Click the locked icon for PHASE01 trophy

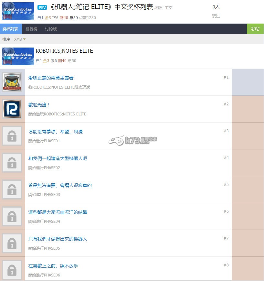coord(12,135)
